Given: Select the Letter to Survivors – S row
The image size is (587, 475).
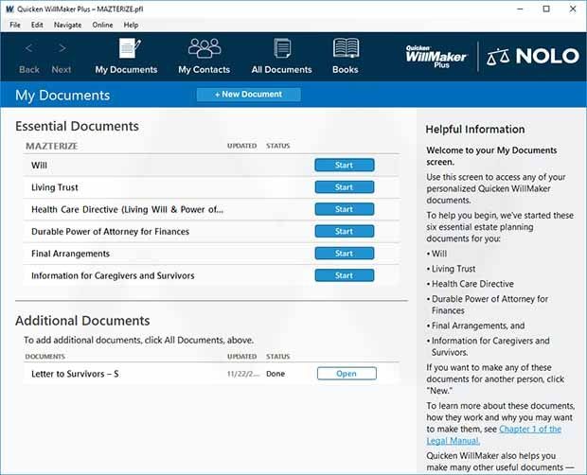Looking at the screenshot, I should 211,374.
